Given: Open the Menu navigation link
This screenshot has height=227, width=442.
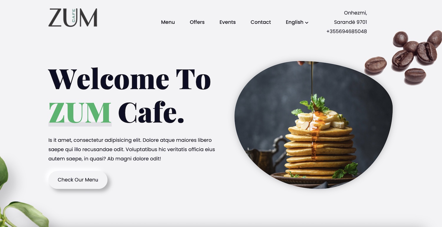Looking at the screenshot, I should pyautogui.click(x=168, y=22).
